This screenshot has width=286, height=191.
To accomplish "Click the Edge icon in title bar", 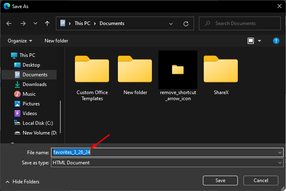I will coord(7,6).
